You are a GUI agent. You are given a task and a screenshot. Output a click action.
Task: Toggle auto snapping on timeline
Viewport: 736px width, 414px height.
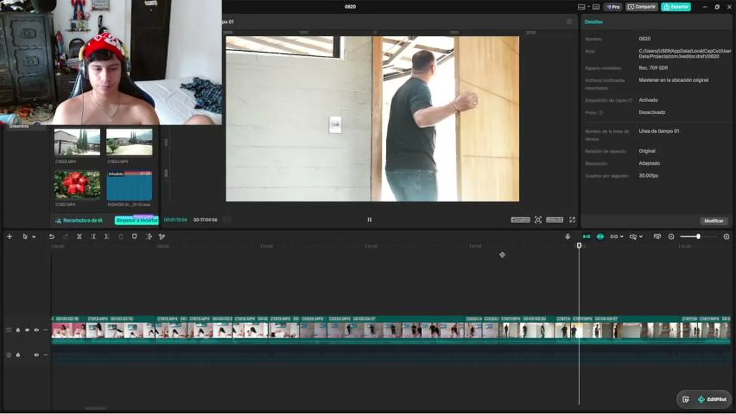600,236
